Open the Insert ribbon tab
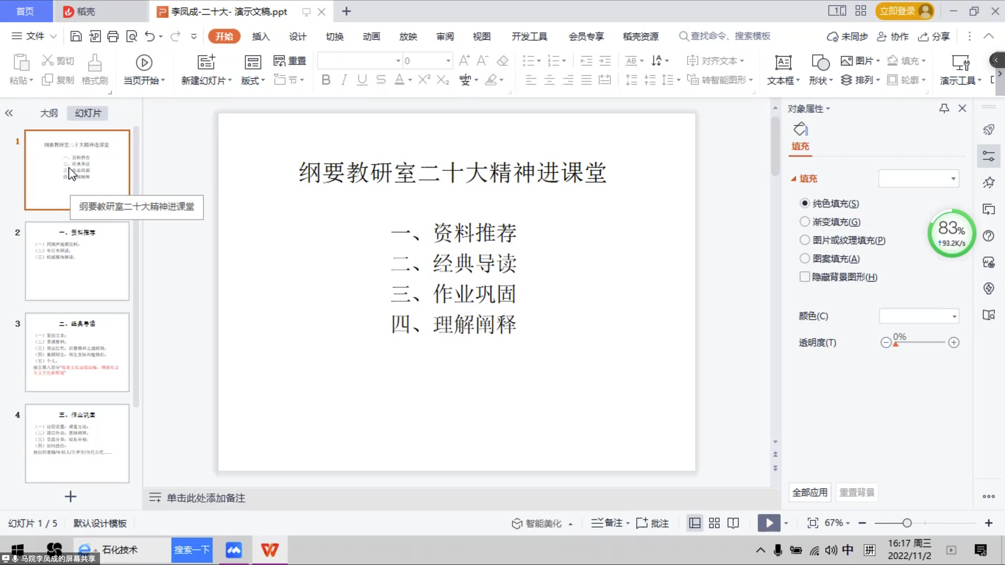This screenshot has height=565, width=1005. pyautogui.click(x=261, y=36)
